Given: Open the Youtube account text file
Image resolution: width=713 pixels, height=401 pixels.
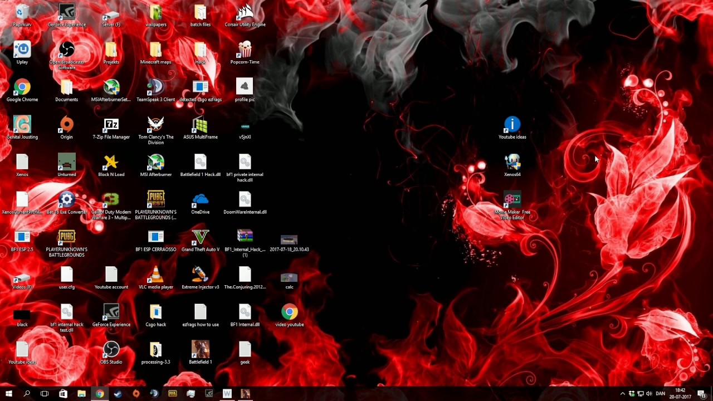Looking at the screenshot, I should [111, 277].
